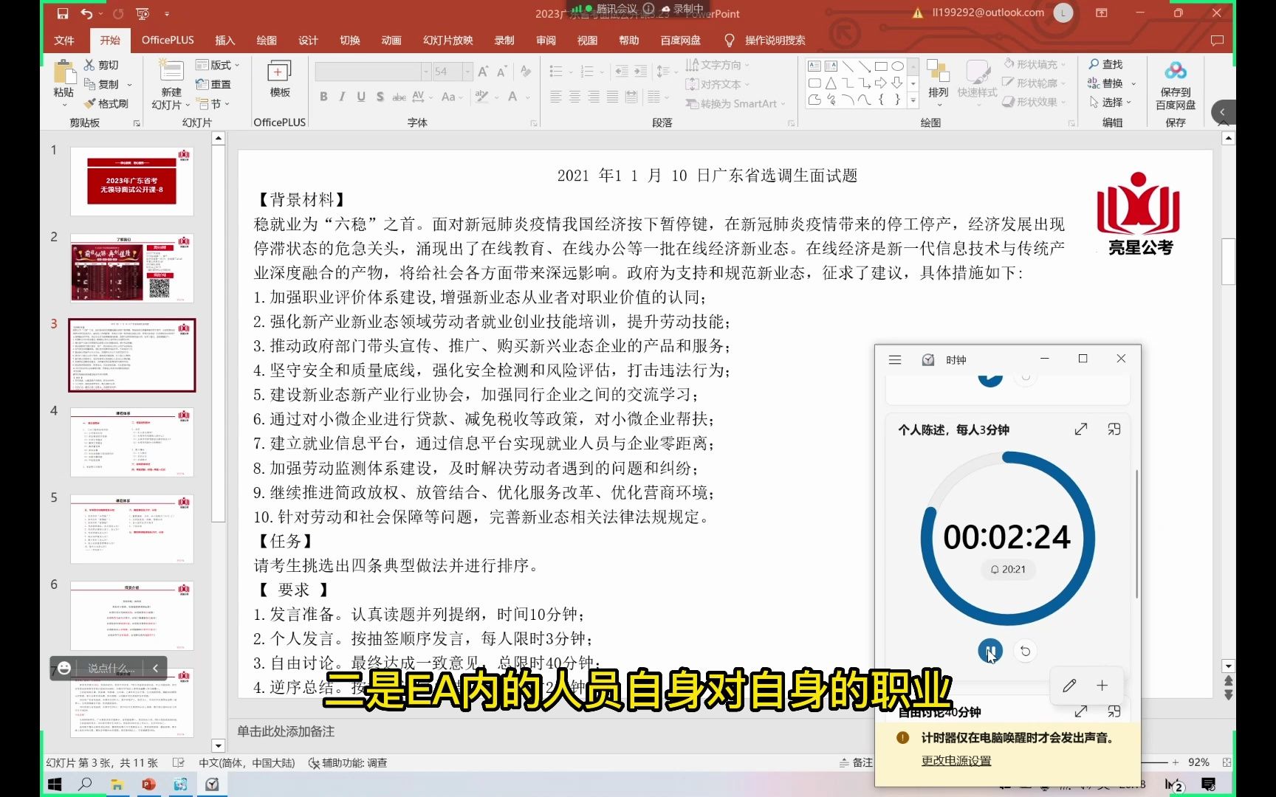Expand the 自由讨论40分钟 timer
1276x797 pixels.
(x=1081, y=711)
